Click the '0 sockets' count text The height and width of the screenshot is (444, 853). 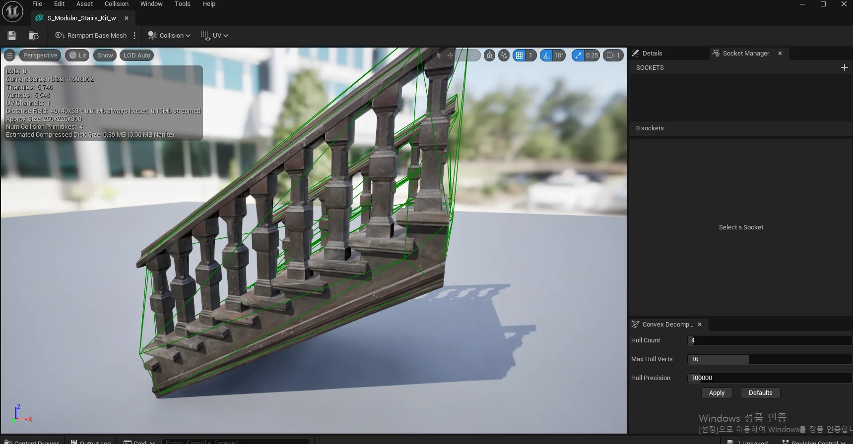(650, 128)
